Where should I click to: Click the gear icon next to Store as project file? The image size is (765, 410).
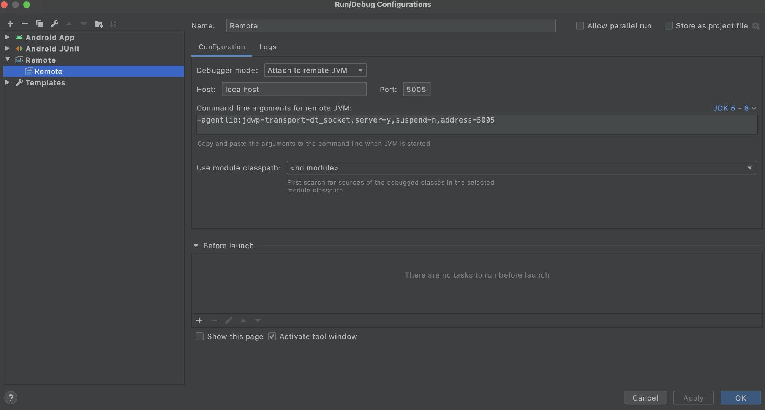[756, 26]
